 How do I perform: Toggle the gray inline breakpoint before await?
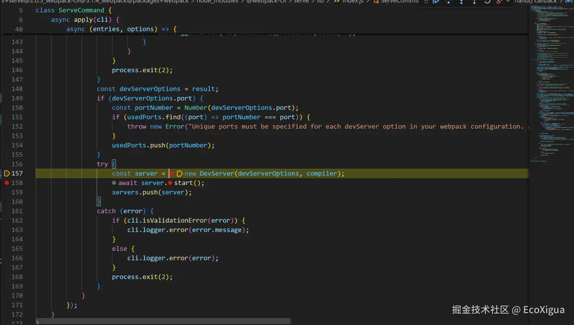point(114,183)
